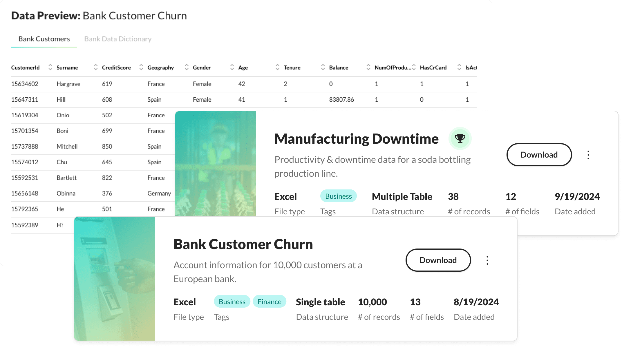622x347 pixels.
Task: Open three-dot menu for Bank Customer Churn
Action: (487, 260)
